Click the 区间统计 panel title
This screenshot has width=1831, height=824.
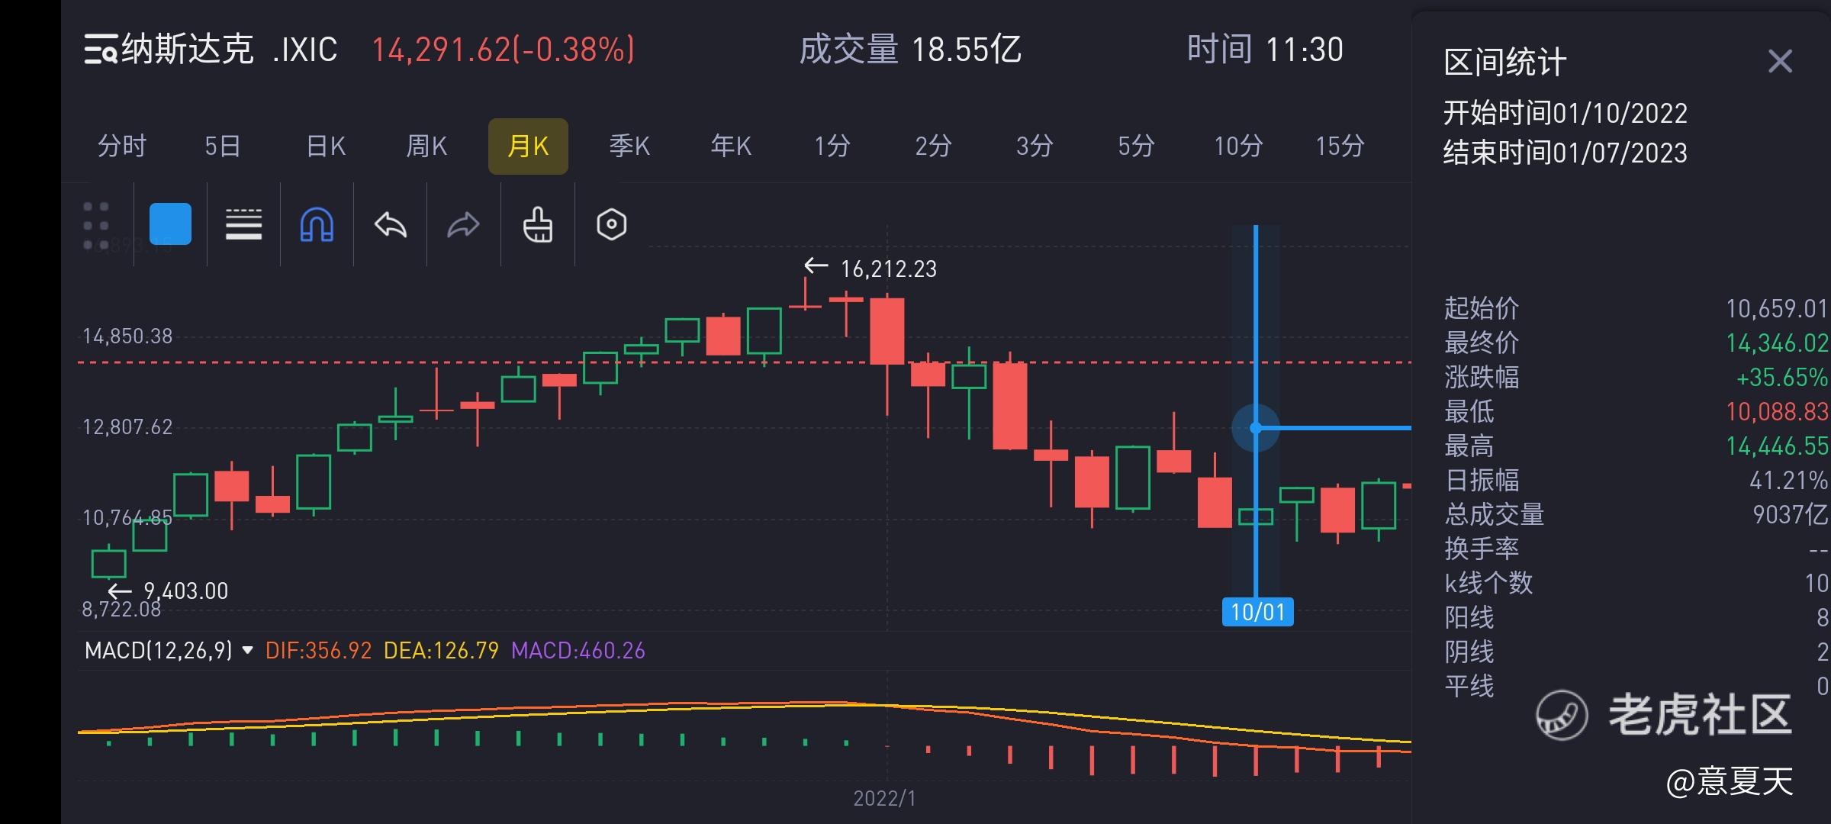pyautogui.click(x=1504, y=62)
